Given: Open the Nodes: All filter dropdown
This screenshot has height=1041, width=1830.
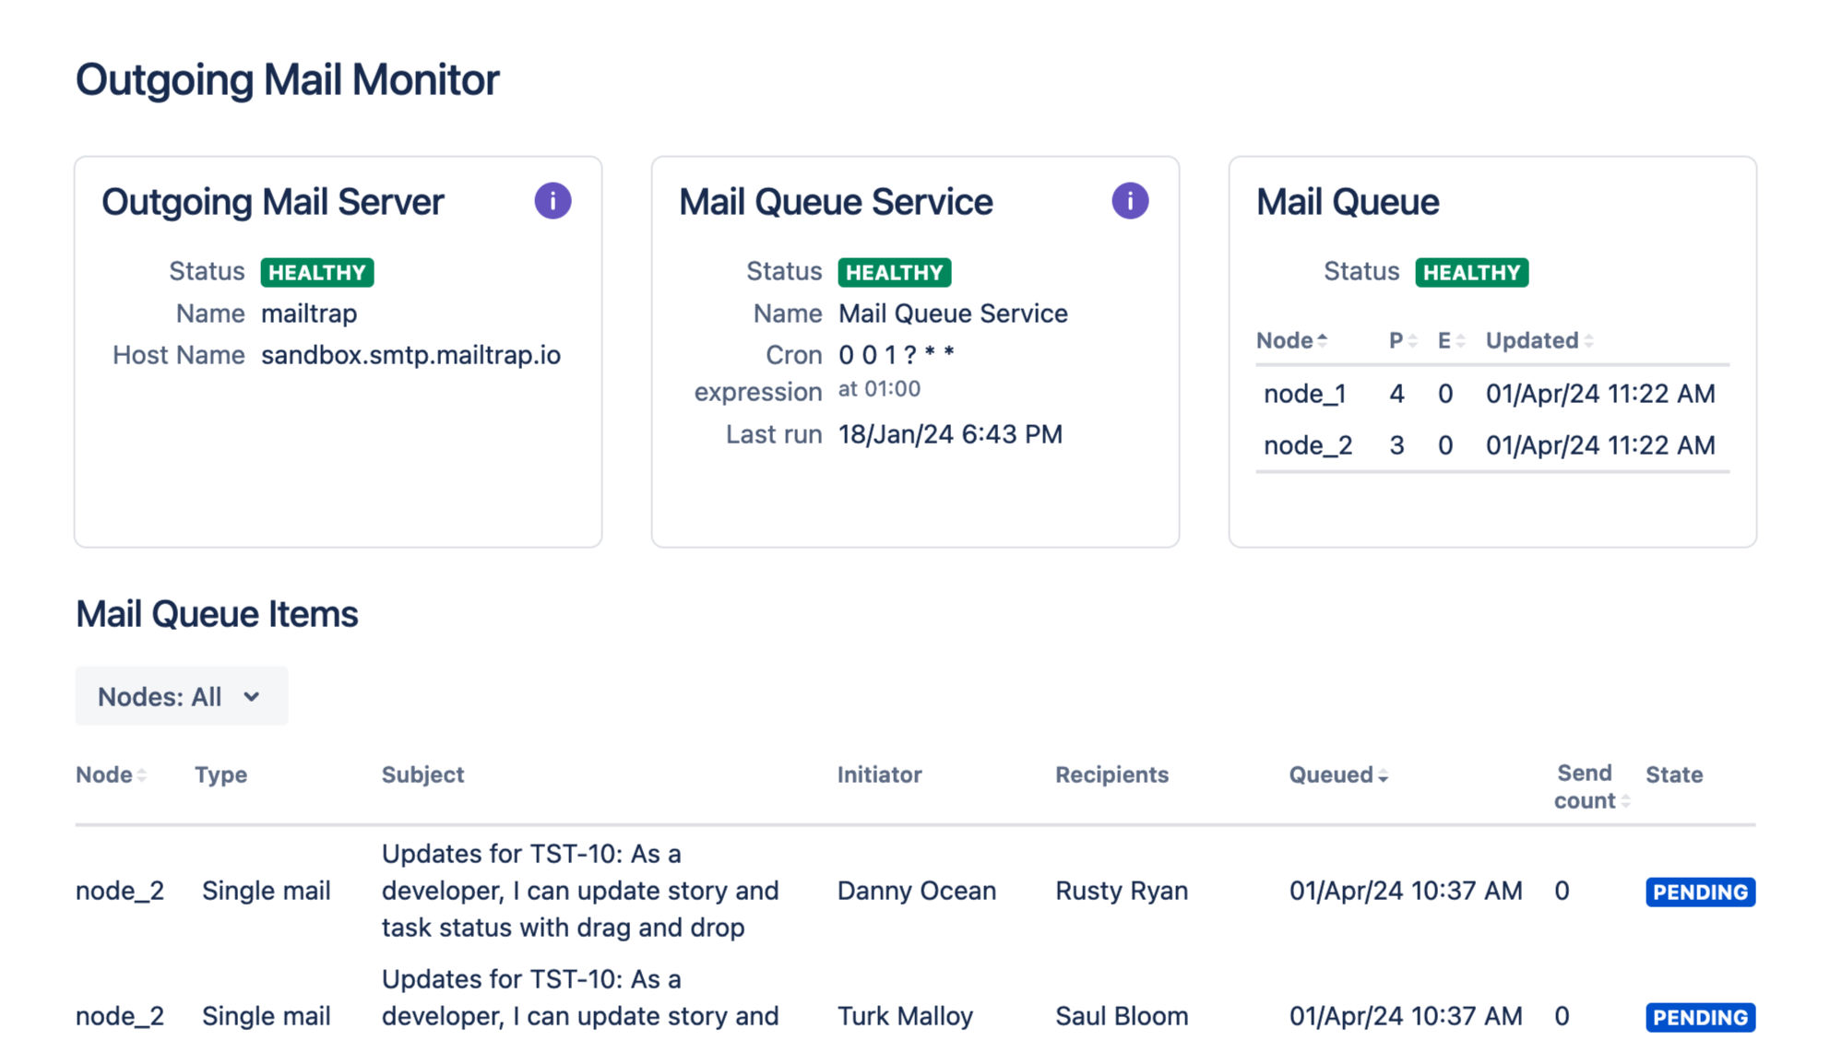Looking at the screenshot, I should pos(181,696).
